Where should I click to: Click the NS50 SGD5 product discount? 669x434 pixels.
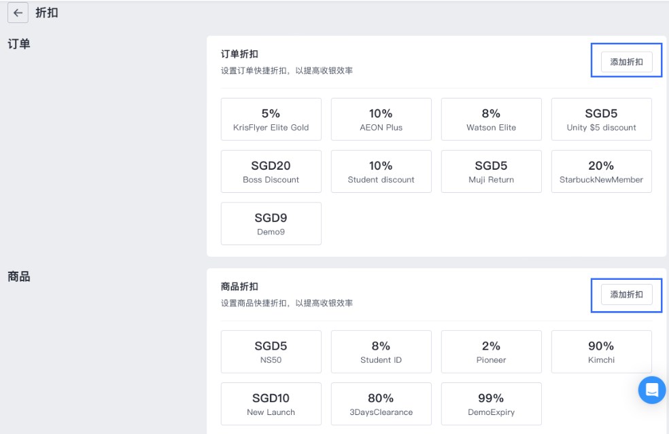(271, 351)
